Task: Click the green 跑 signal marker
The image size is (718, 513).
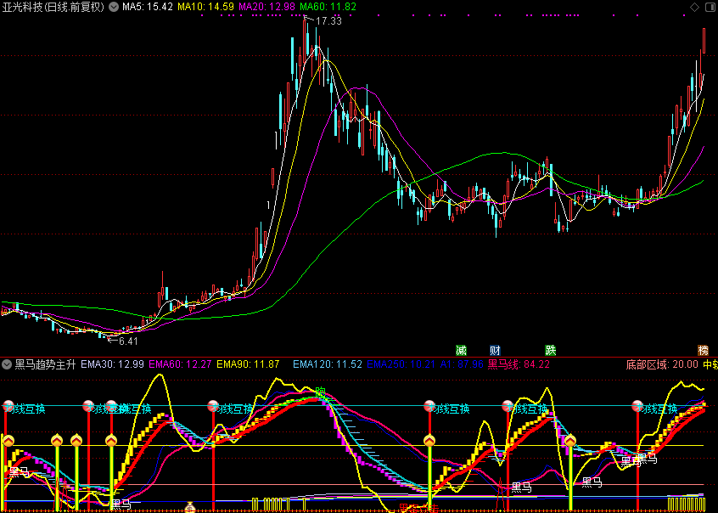Action: click(x=320, y=392)
